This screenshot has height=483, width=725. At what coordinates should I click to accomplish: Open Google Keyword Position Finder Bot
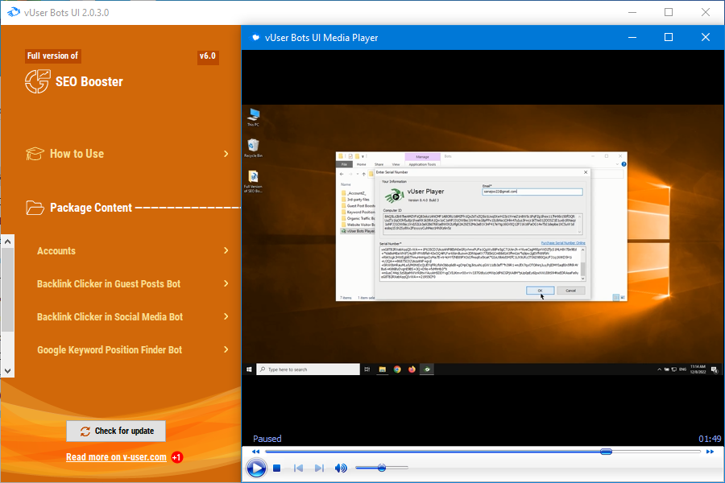[110, 350]
